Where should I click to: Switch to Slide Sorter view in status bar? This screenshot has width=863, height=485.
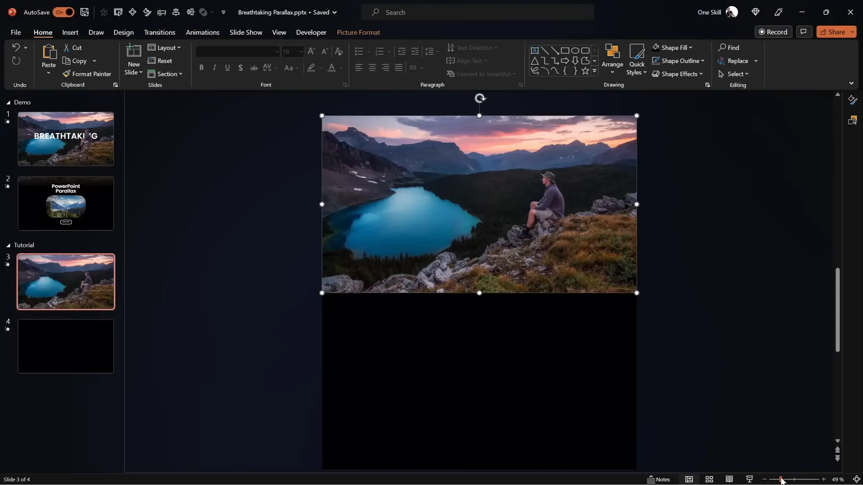[709, 479]
